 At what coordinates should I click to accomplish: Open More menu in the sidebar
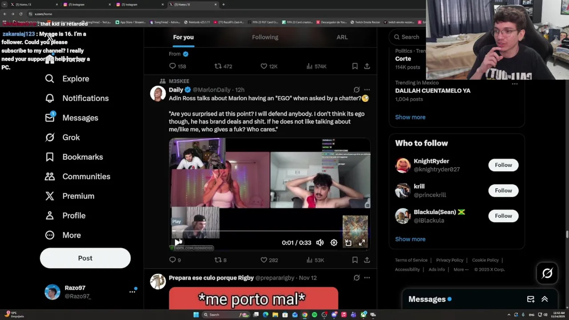(63, 235)
